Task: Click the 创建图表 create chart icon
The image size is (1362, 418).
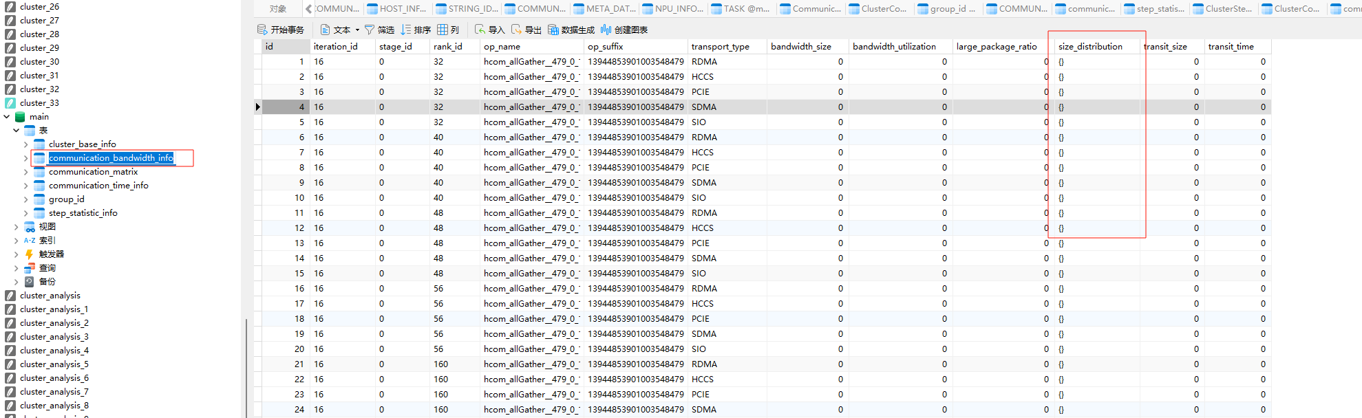Action: (606, 30)
